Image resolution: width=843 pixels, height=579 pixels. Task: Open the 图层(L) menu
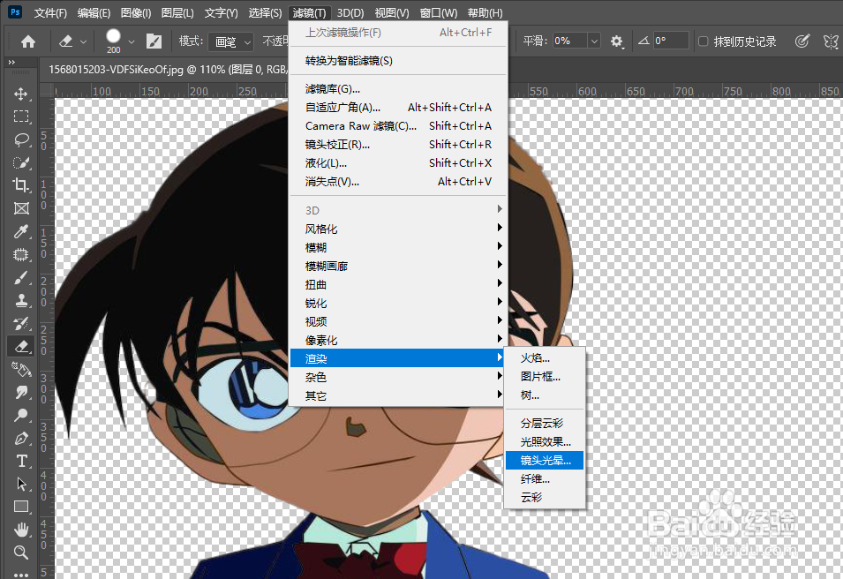(177, 13)
